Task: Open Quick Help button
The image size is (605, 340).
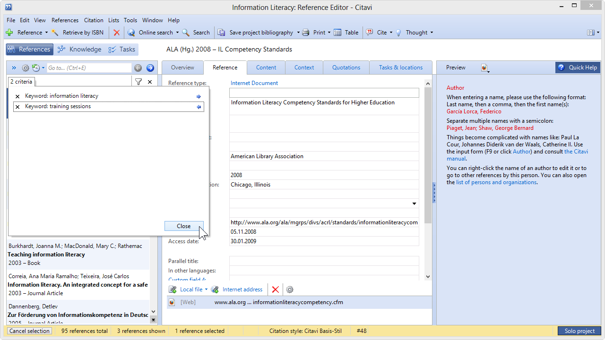Action: (578, 68)
